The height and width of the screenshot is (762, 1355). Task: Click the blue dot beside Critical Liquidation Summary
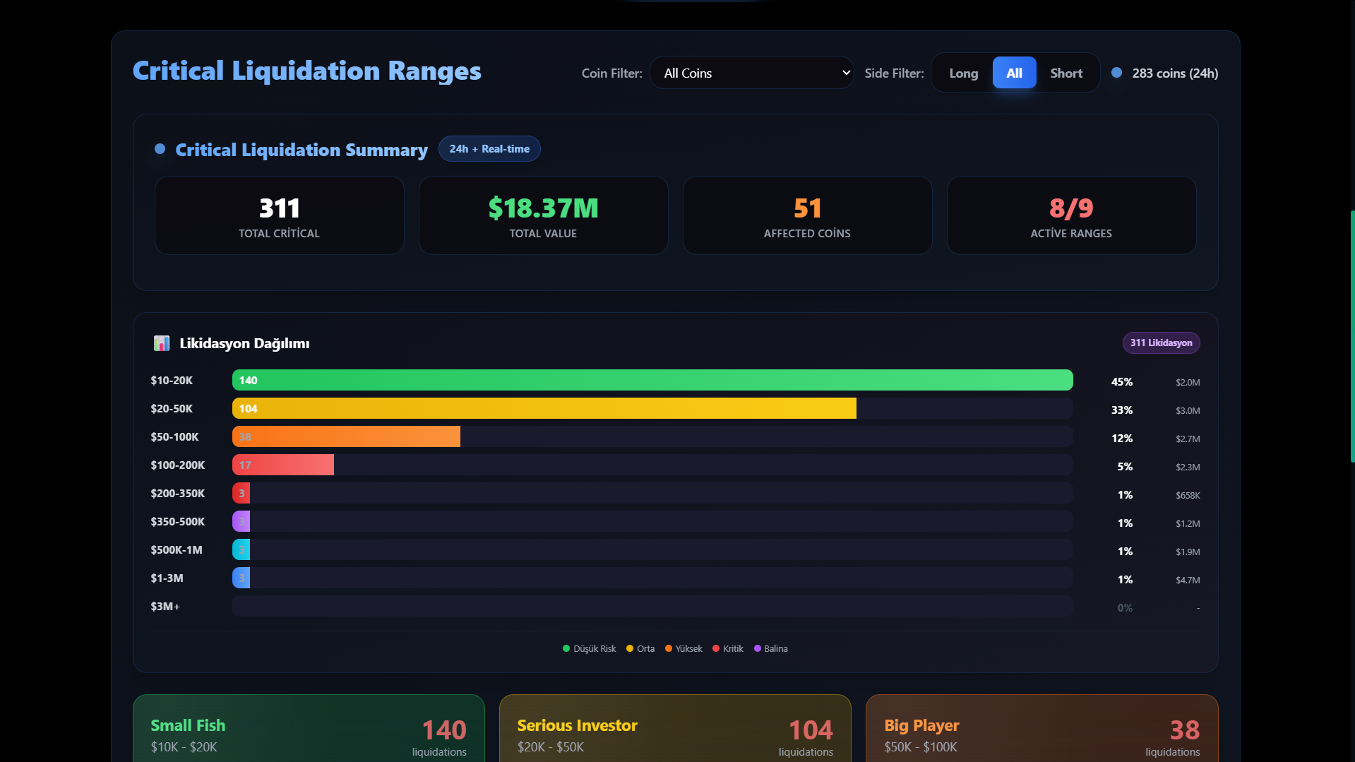160,149
